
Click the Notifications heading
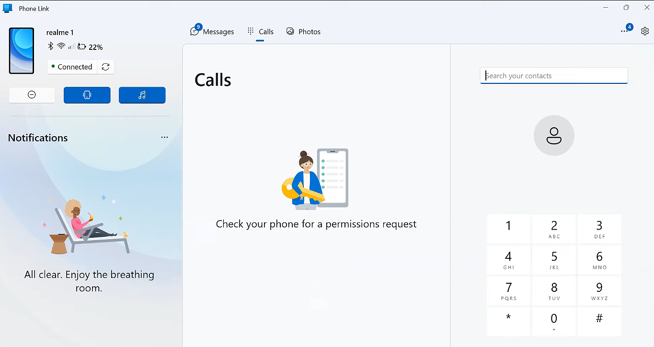tap(38, 138)
